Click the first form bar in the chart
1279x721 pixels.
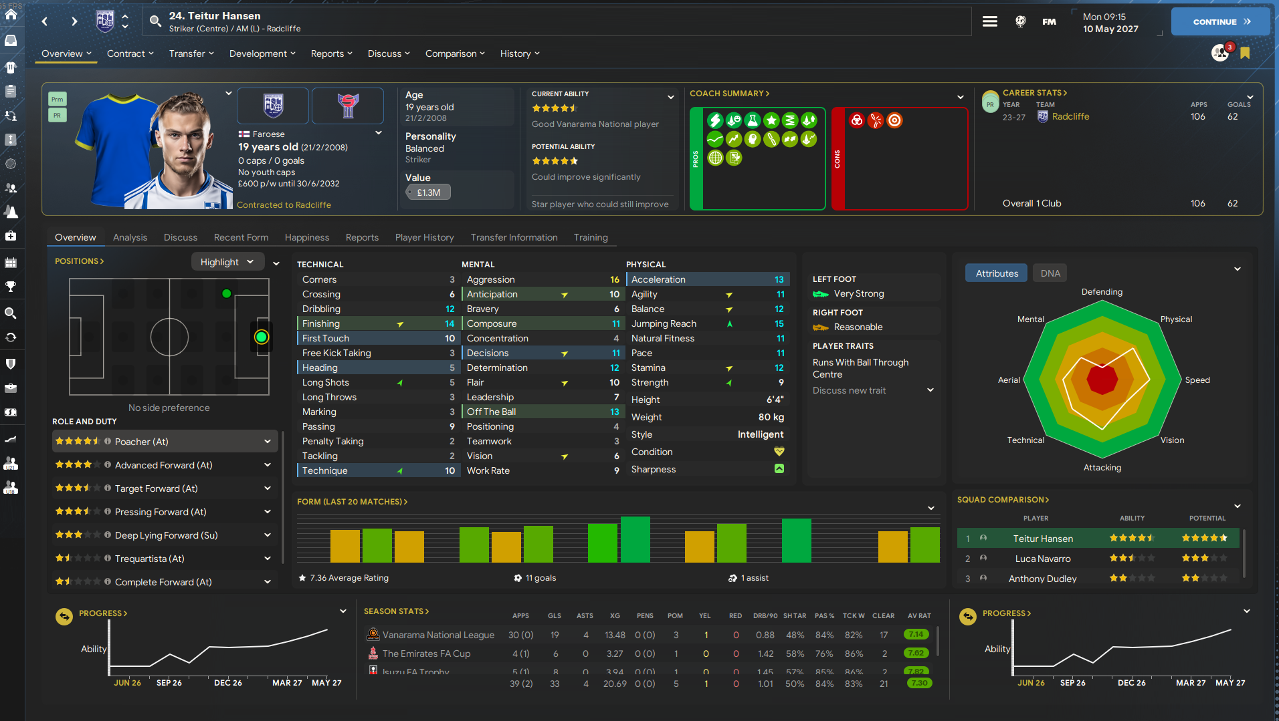pyautogui.click(x=345, y=546)
